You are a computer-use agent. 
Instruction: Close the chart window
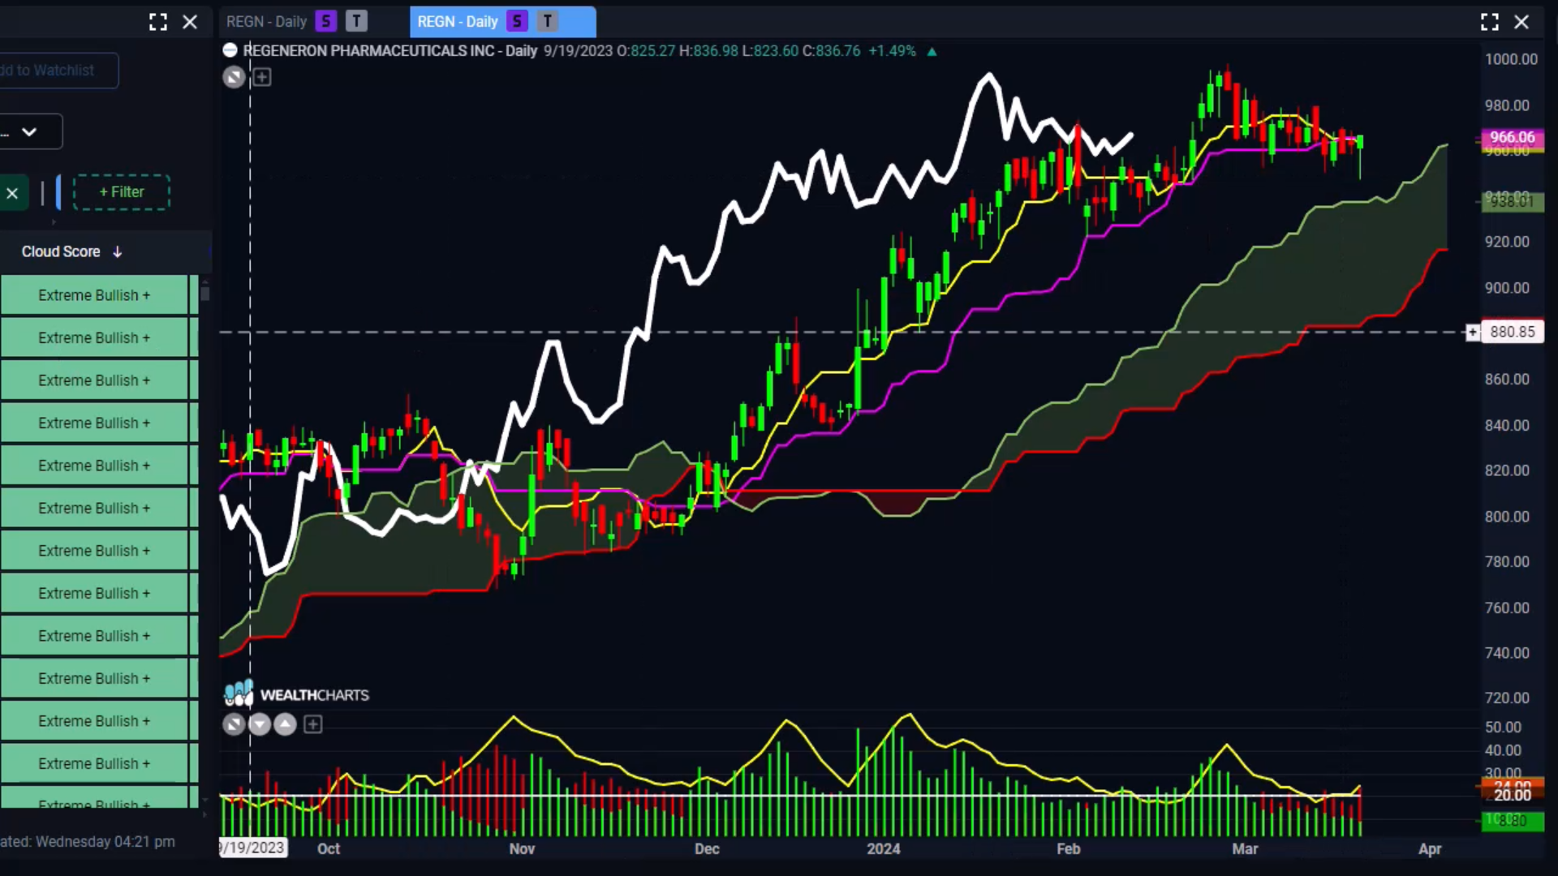coord(1521,22)
